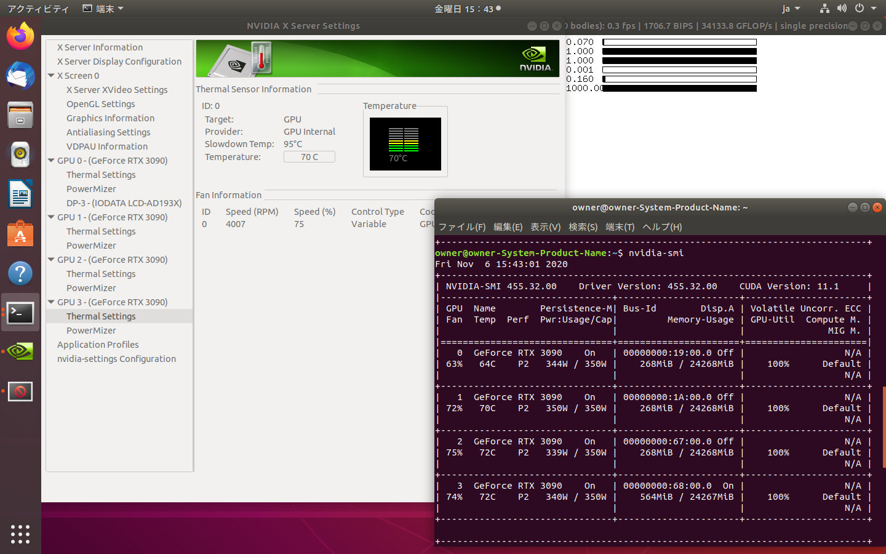Click NVIDIA Settings dock icon
Screen dimensions: 886x554
tap(20, 351)
